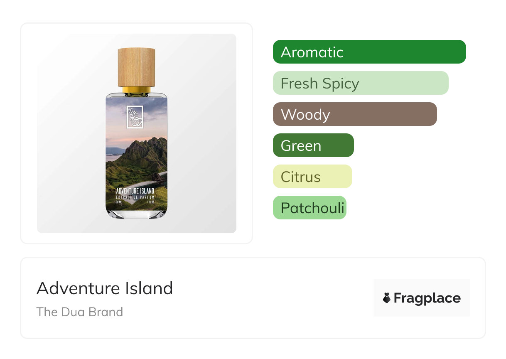The height and width of the screenshot is (359, 506).
Task: Click the Fragplace badge box
Action: coord(422,298)
